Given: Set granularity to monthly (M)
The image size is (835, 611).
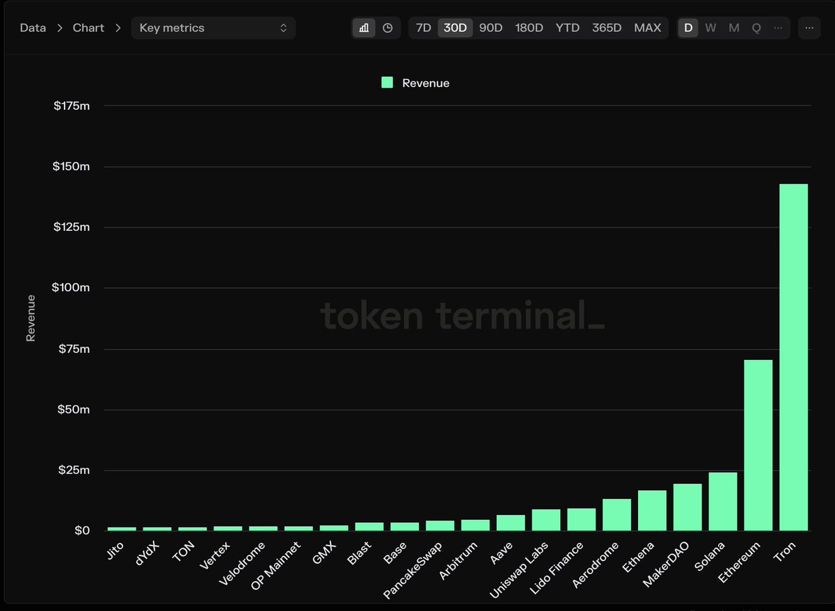Looking at the screenshot, I should click(x=734, y=28).
